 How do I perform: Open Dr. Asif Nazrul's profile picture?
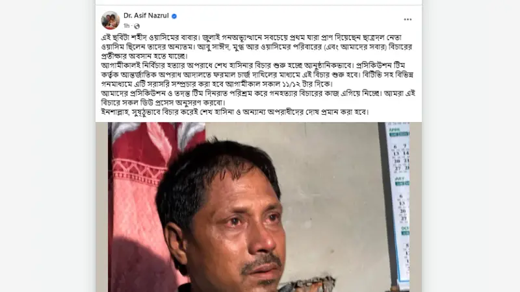point(110,21)
